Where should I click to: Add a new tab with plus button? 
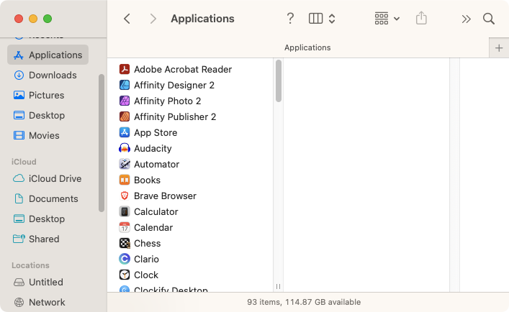click(x=499, y=48)
